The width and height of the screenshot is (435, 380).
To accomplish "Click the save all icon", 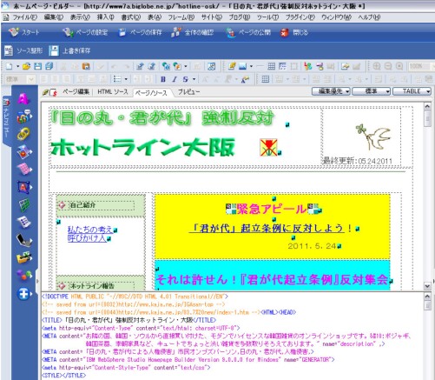I will (x=49, y=66).
